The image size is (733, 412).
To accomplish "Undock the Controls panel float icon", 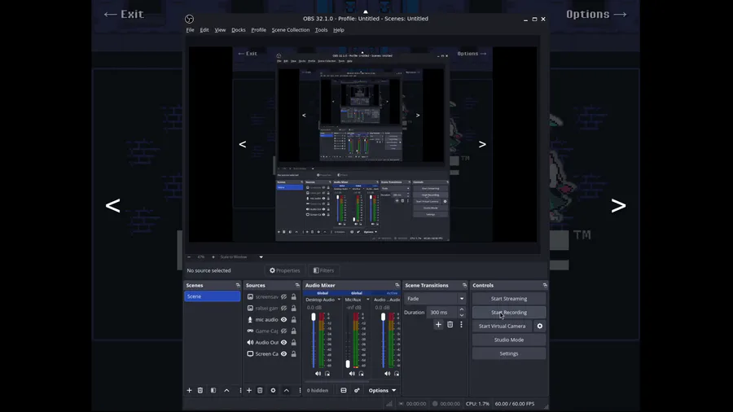I will coord(545,285).
